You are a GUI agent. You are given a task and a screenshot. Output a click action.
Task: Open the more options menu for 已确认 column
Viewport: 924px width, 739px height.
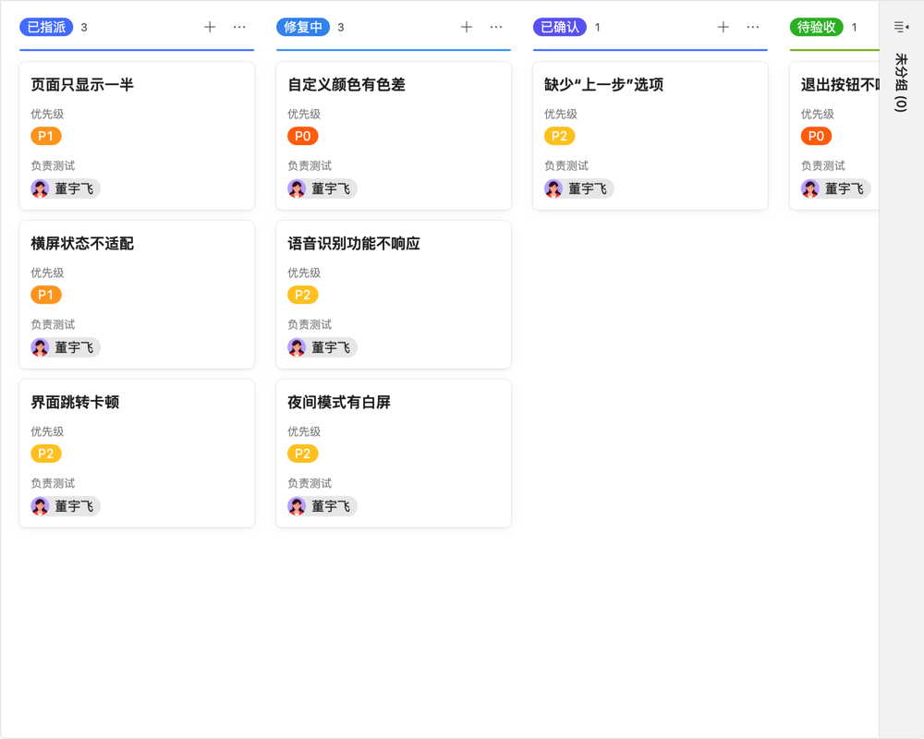(x=753, y=27)
